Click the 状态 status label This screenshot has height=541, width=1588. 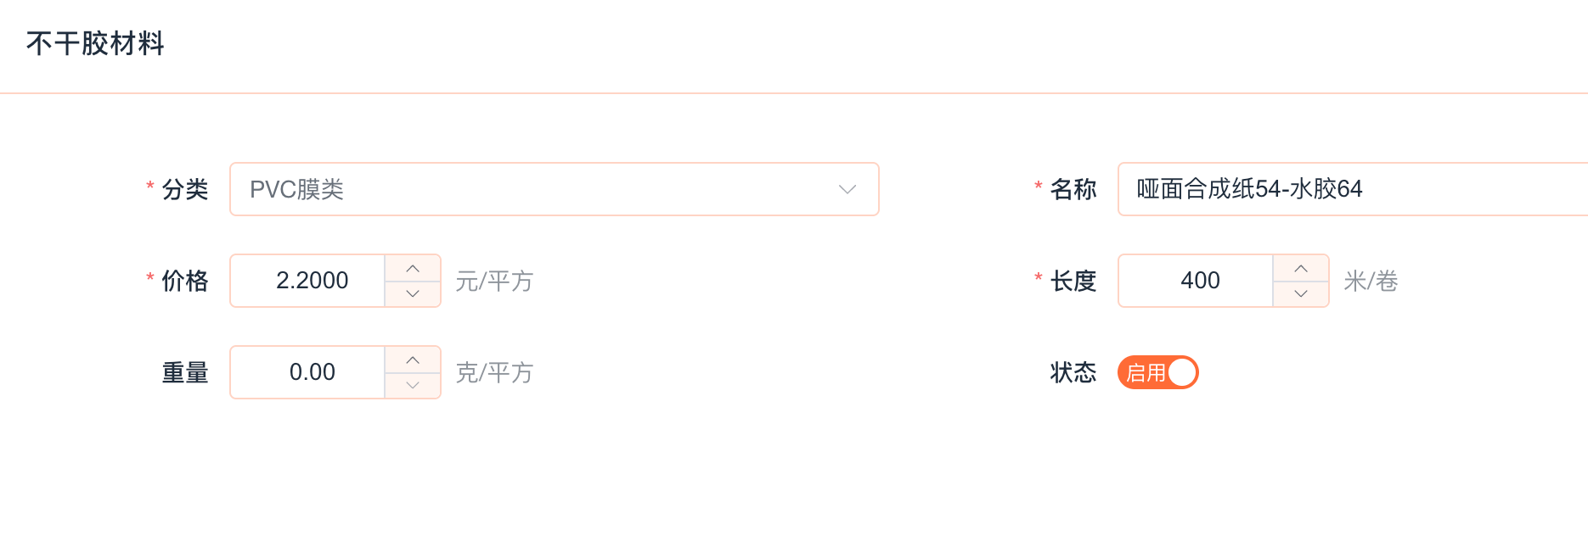1073,372
